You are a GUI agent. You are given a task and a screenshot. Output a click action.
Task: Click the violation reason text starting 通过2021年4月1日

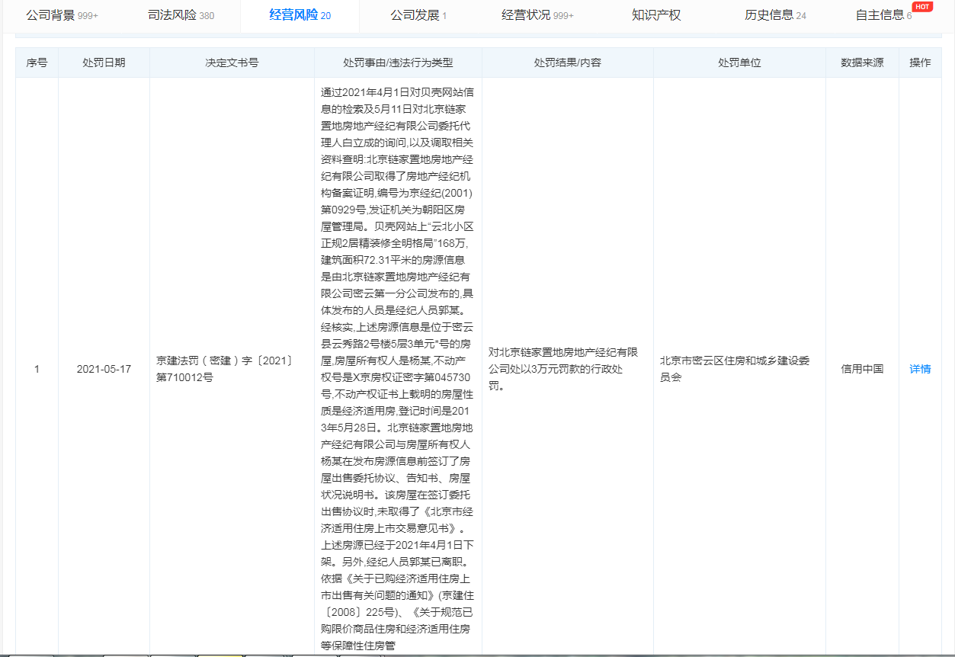coord(398,369)
